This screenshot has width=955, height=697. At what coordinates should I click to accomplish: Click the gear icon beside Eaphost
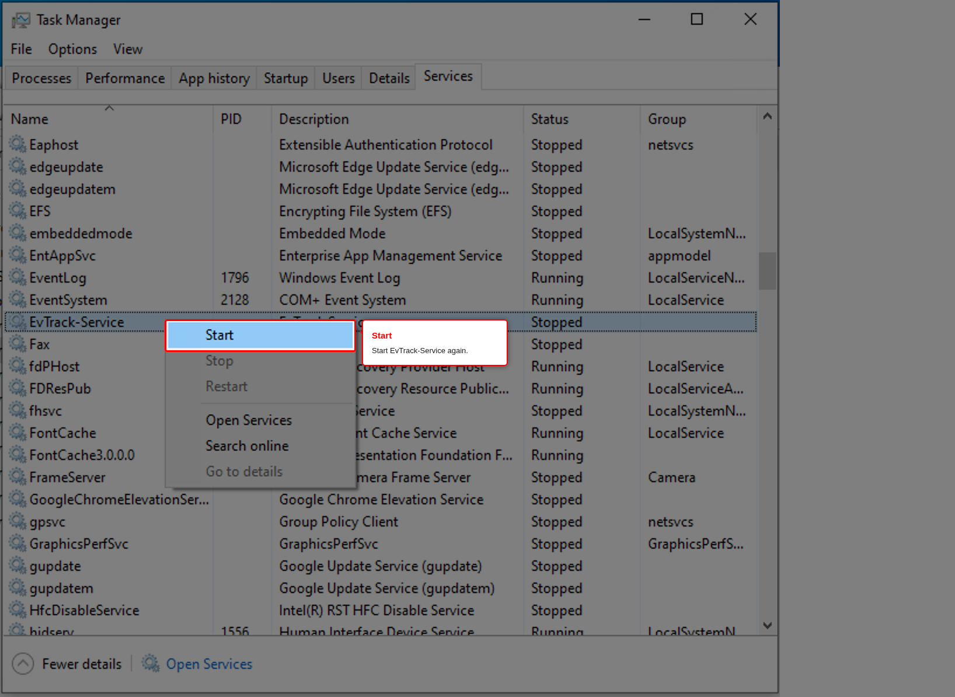[x=18, y=144]
